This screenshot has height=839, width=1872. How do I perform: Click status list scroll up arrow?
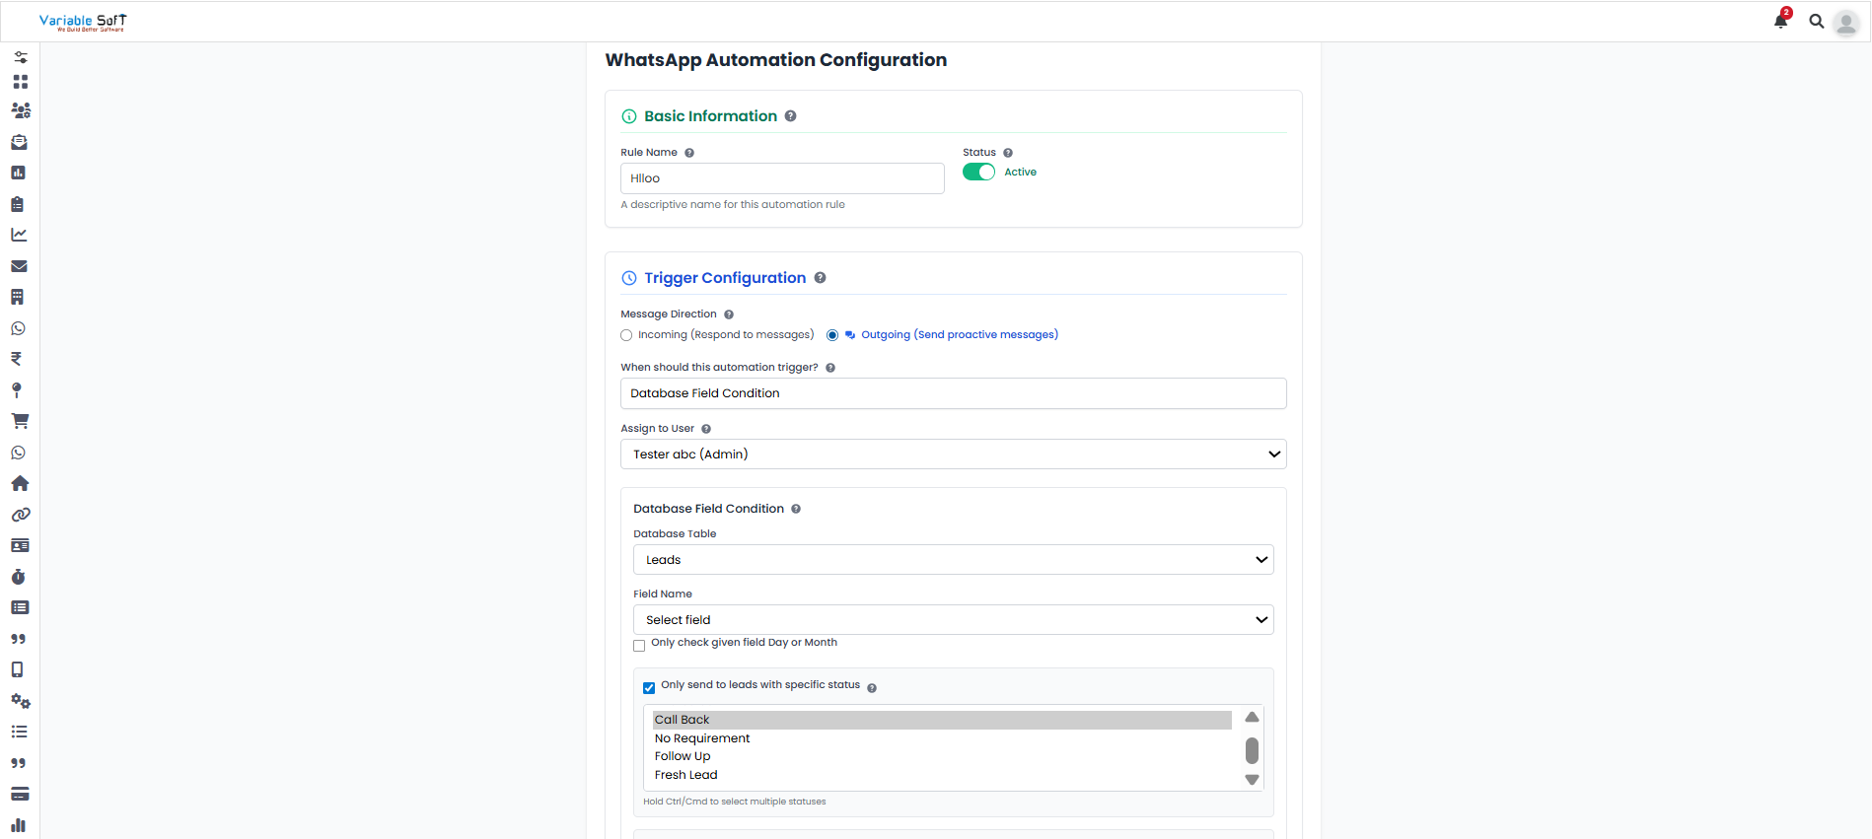coord(1252,717)
